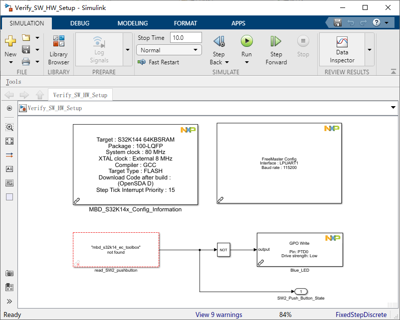Select the missing read_SW2_pushbutton block

click(116, 250)
